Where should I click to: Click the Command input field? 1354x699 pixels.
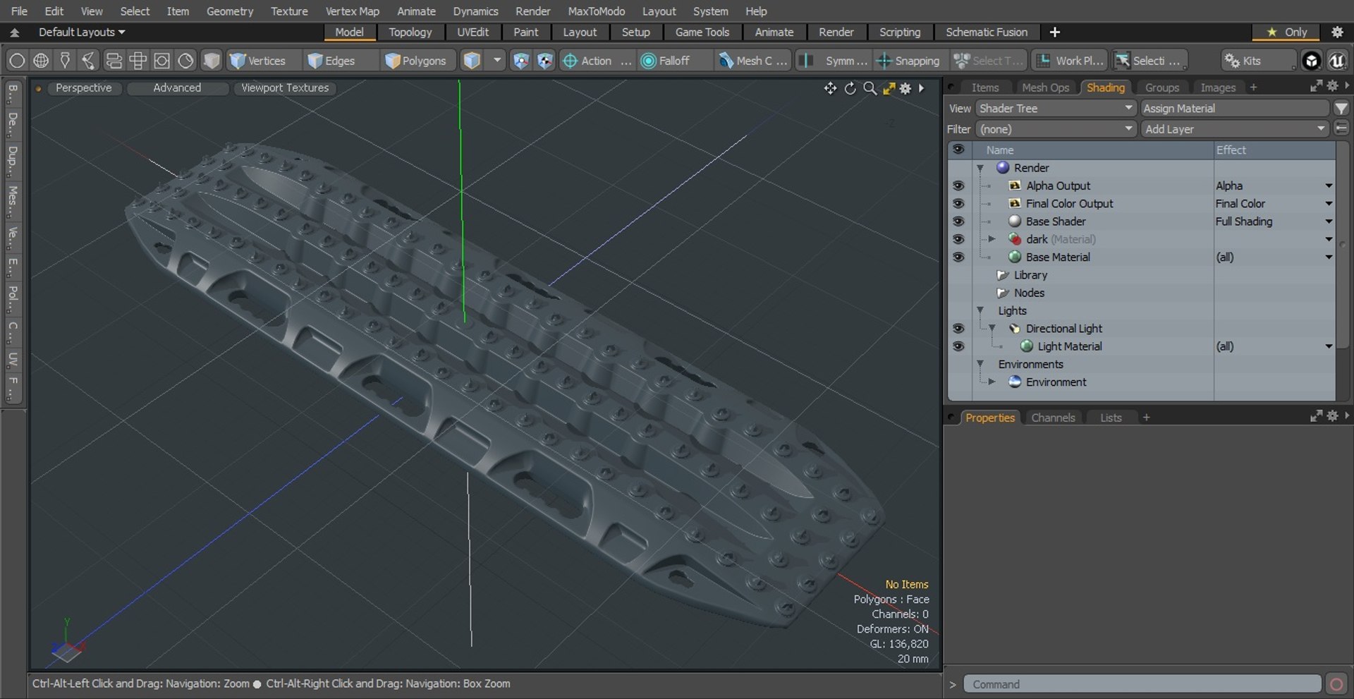[x=1142, y=684]
